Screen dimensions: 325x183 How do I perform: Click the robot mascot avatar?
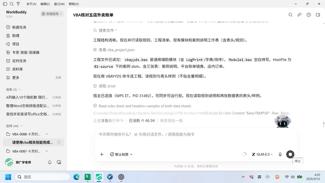click(x=283, y=121)
